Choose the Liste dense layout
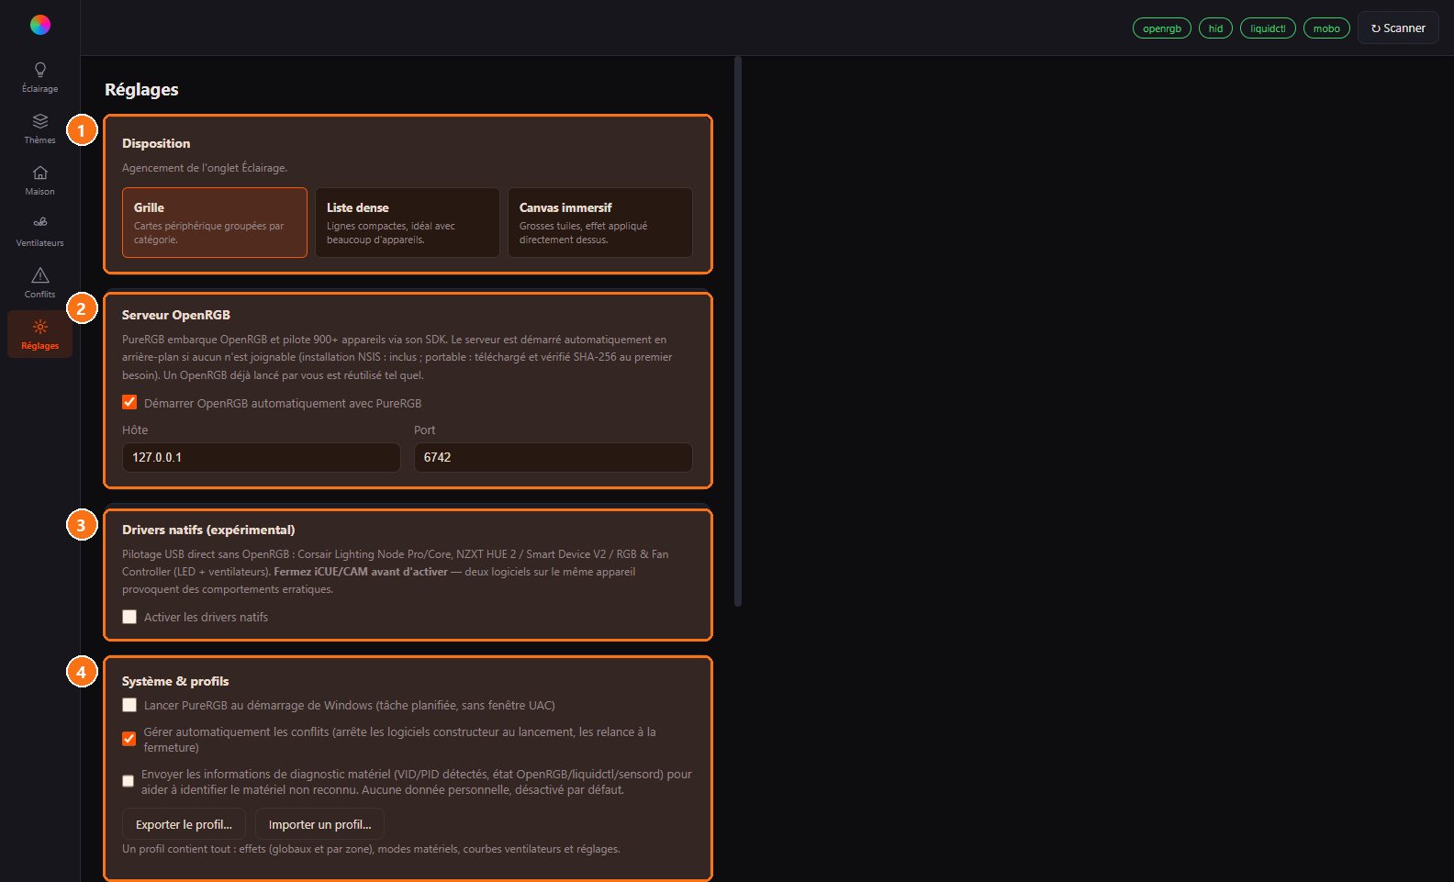The height and width of the screenshot is (882, 1454). tap(408, 223)
